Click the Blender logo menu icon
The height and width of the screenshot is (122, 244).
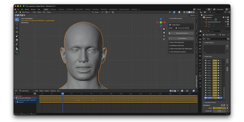coord(15,9)
